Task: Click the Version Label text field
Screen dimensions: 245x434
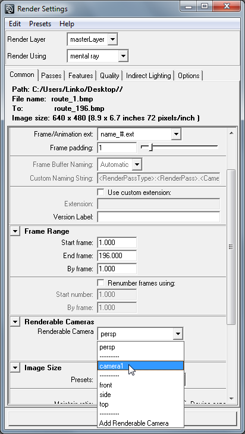Action: pos(159,217)
